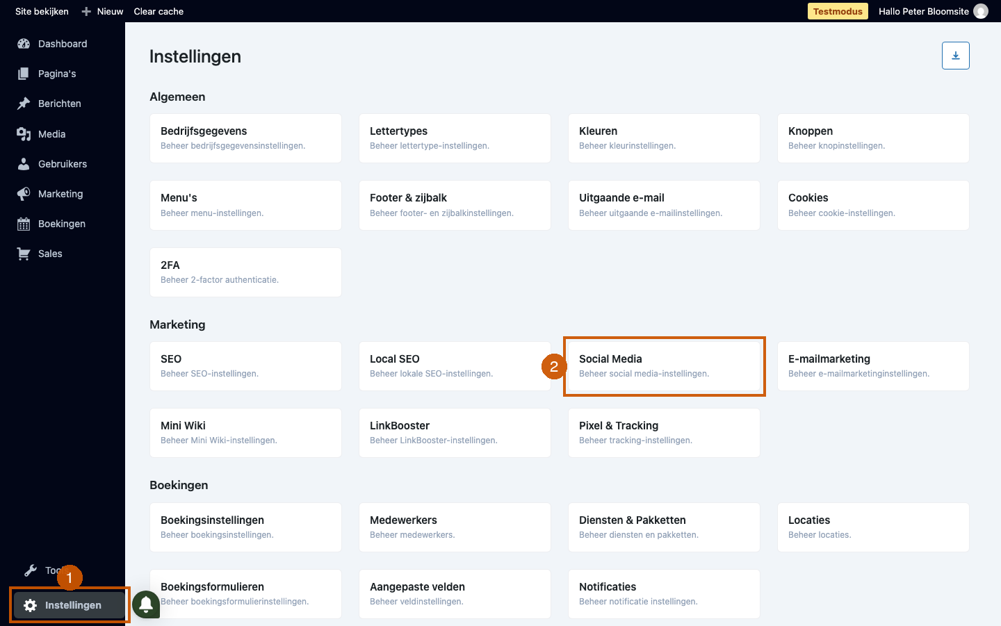Viewport: 1001px width, 626px height.
Task: Open E-mailmarketing settings card
Action: click(x=873, y=366)
